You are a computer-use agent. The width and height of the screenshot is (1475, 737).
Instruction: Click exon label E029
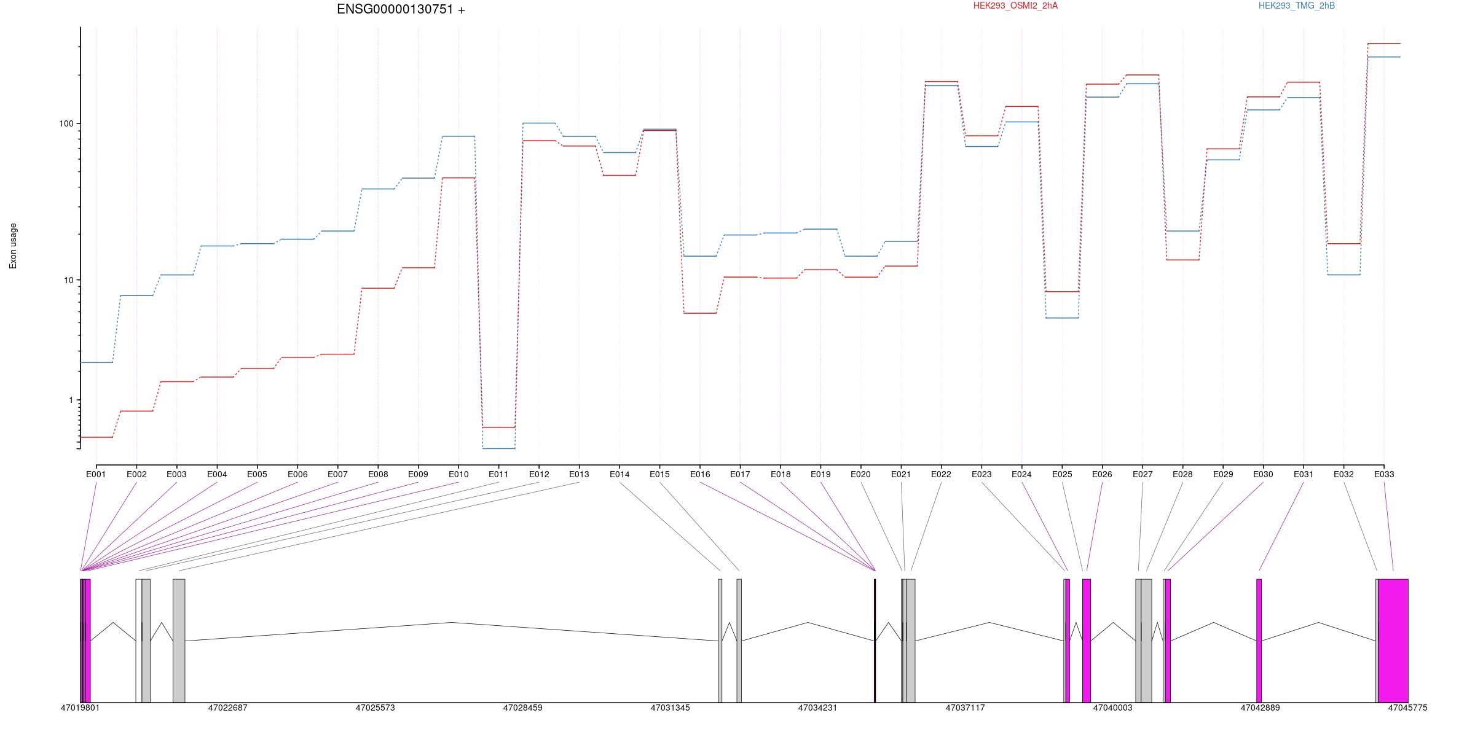[1223, 474]
